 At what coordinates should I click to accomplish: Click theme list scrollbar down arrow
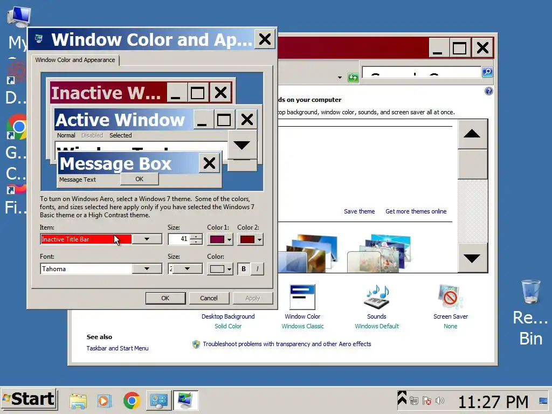pyautogui.click(x=472, y=258)
